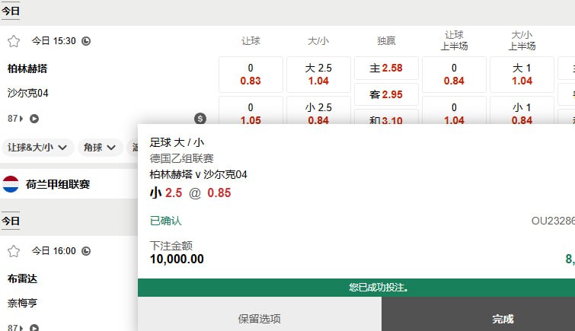Click the cash-out dollar icon
This screenshot has height=331, width=575.
point(200,118)
